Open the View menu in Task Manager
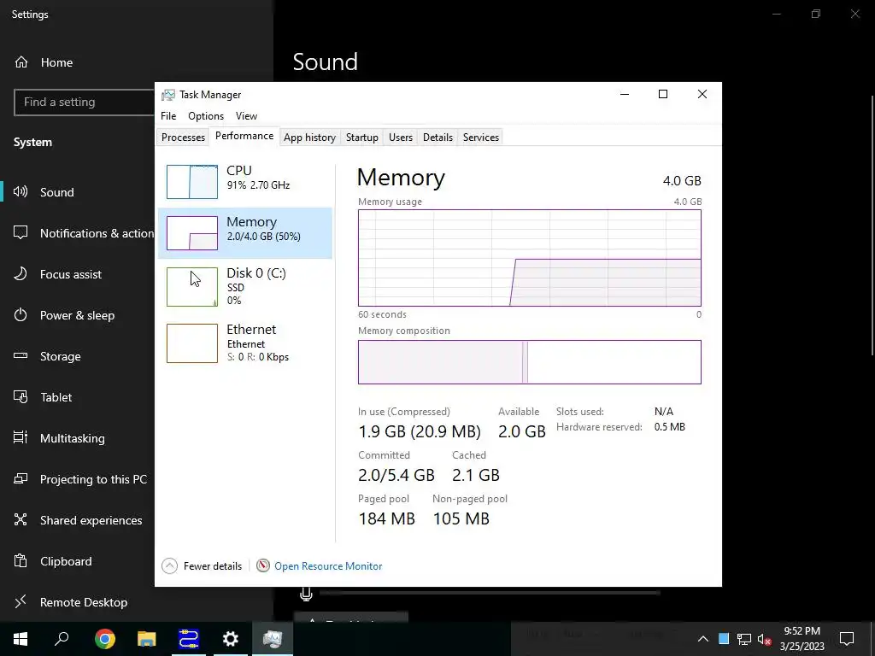The image size is (875, 656). click(x=246, y=116)
